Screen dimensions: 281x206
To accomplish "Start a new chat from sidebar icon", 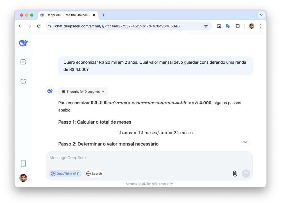I will pos(23,81).
